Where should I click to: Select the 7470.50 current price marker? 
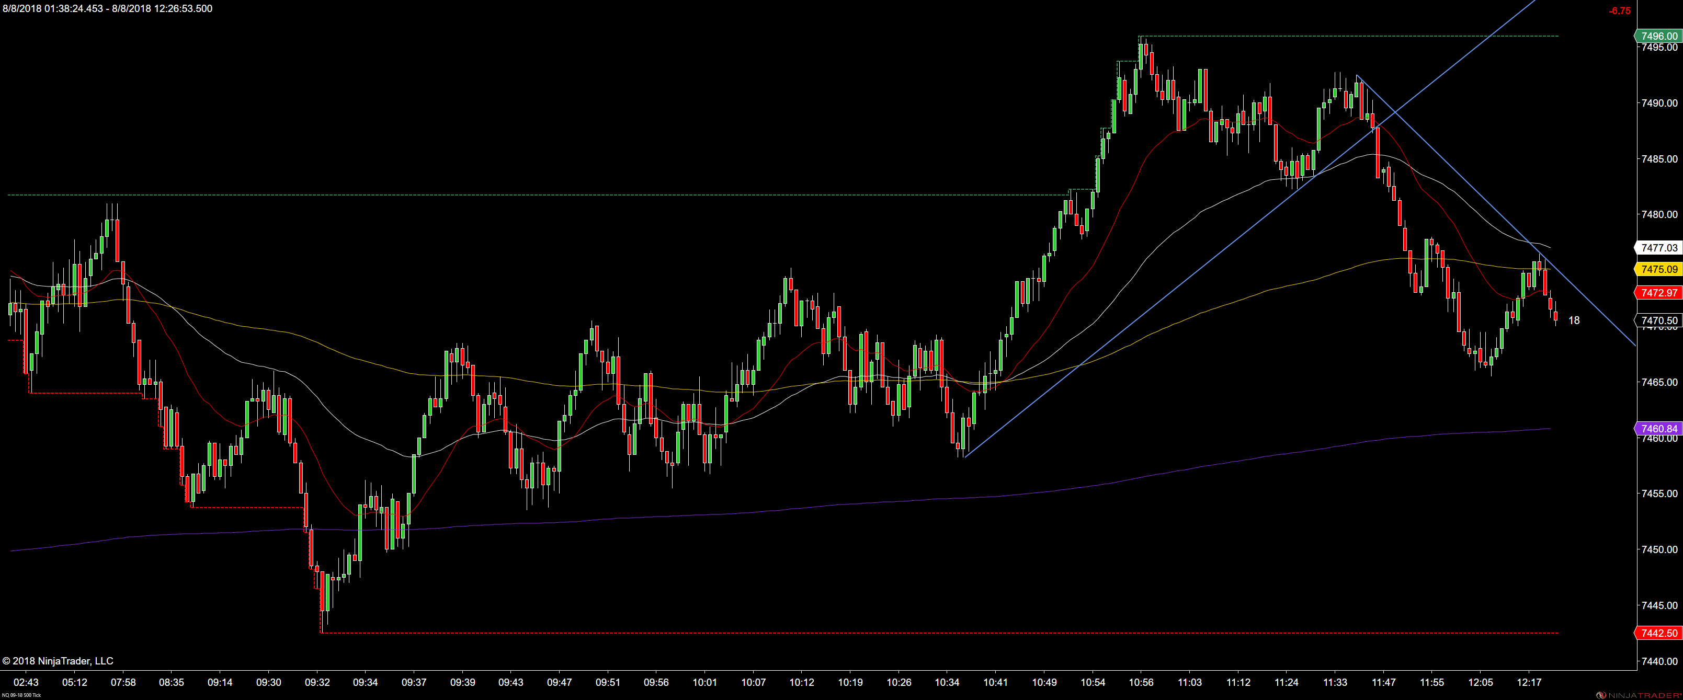pyautogui.click(x=1657, y=320)
